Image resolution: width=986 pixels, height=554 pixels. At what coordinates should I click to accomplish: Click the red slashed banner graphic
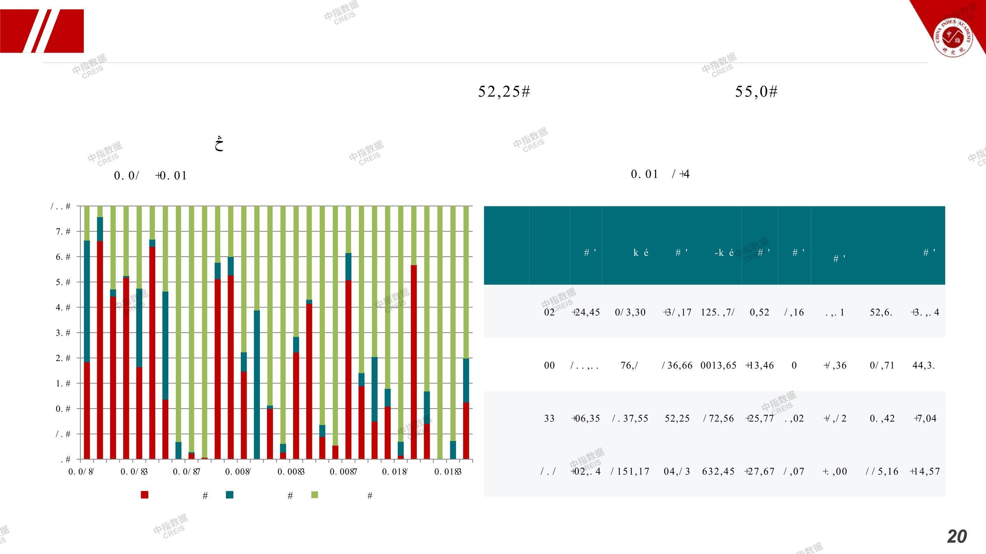(42, 31)
